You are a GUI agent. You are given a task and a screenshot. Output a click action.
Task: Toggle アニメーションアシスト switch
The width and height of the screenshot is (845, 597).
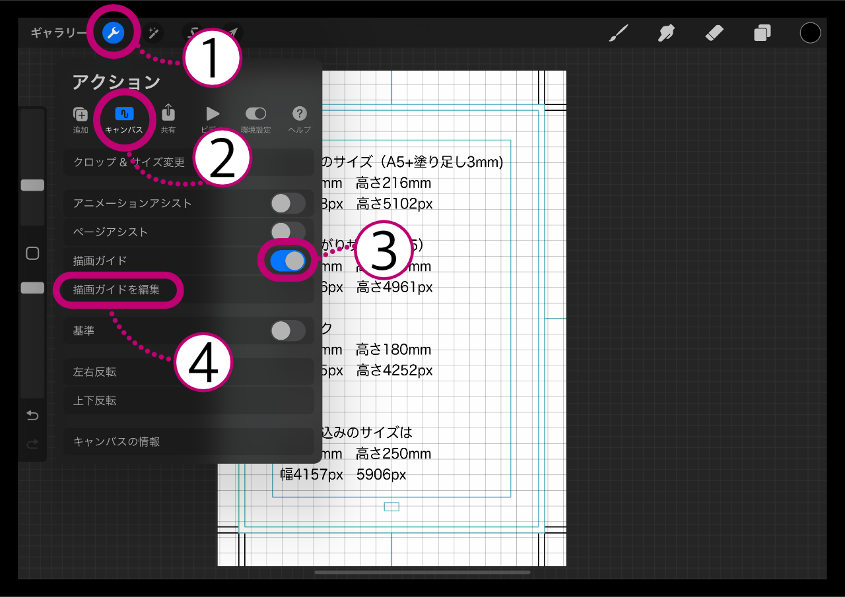tap(288, 203)
